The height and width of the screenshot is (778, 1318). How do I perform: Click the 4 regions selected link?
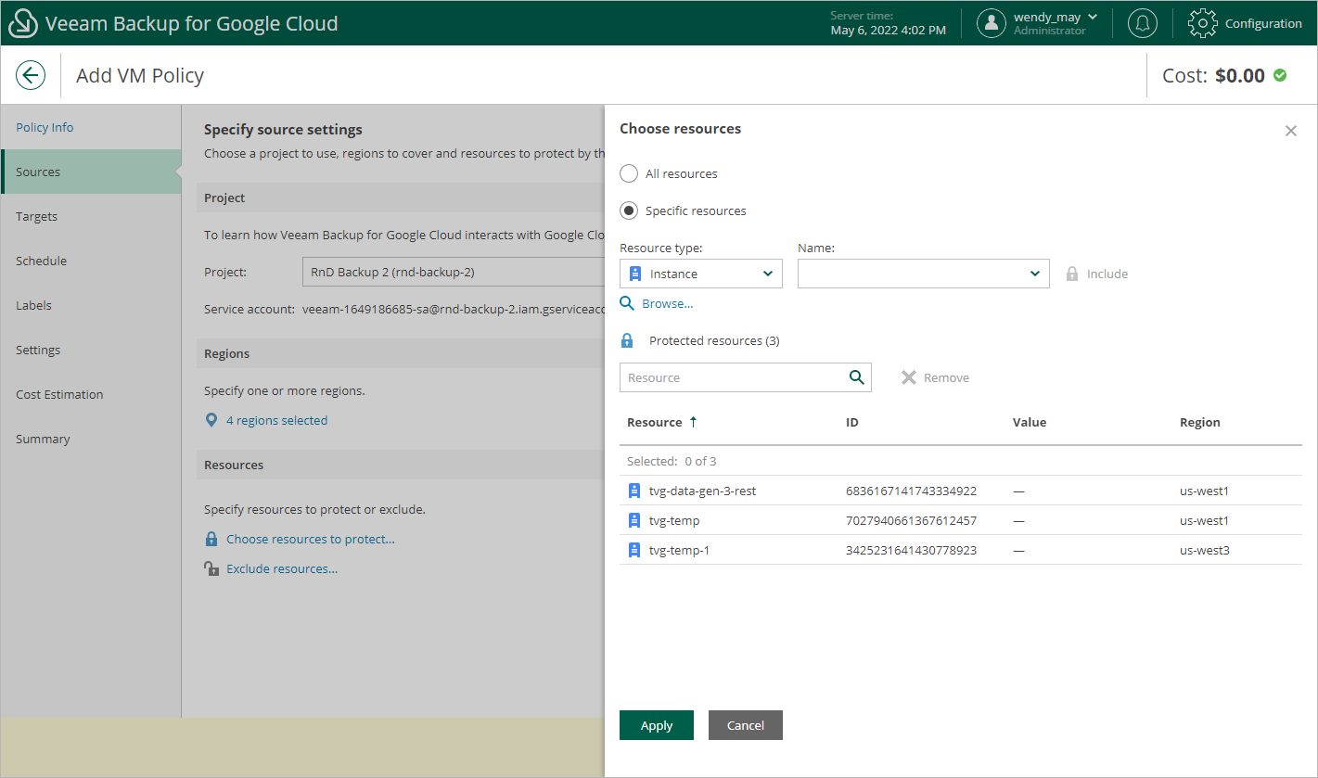(x=276, y=420)
